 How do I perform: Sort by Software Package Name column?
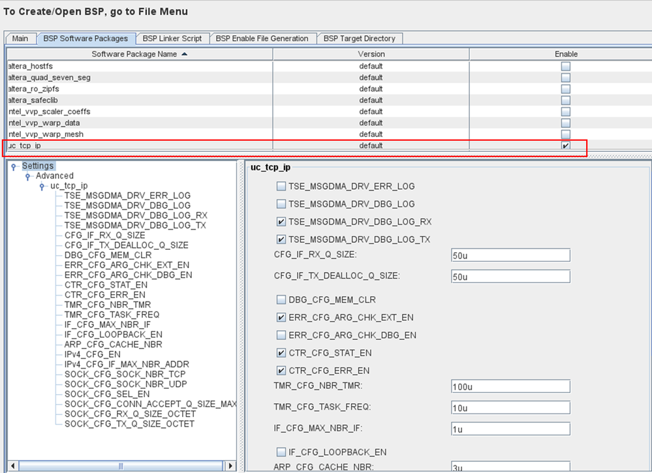(x=139, y=54)
